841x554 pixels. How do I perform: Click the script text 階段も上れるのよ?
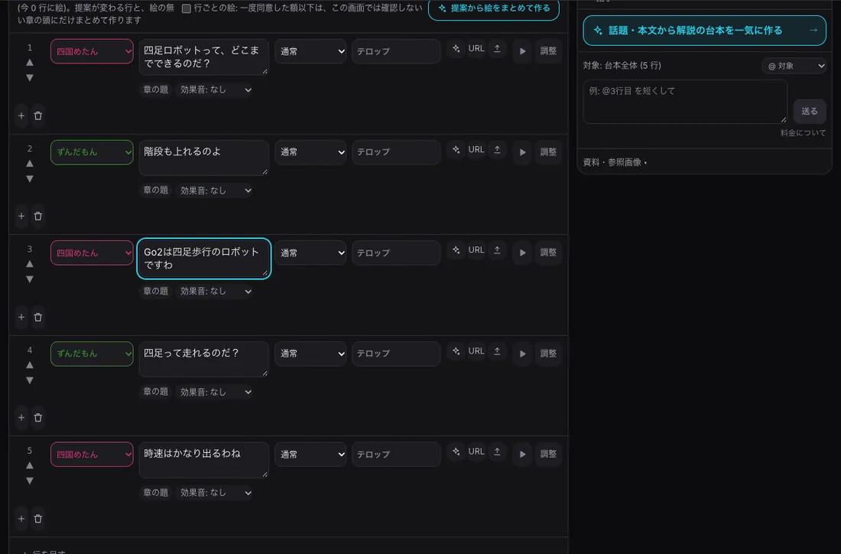(x=204, y=158)
